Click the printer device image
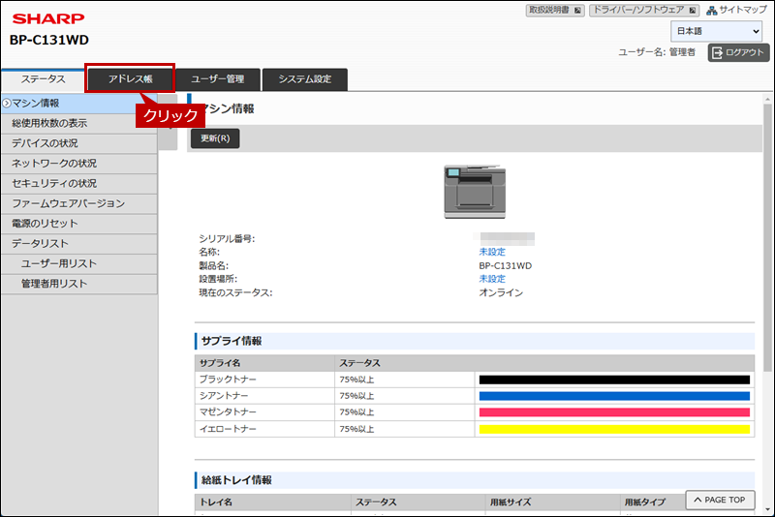This screenshot has width=775, height=517. click(475, 192)
